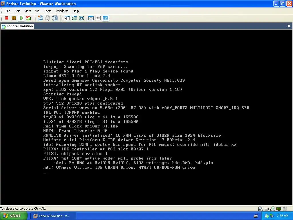Take a snapshot with the clock-plus icon
293x220 pixels.
(40, 18)
